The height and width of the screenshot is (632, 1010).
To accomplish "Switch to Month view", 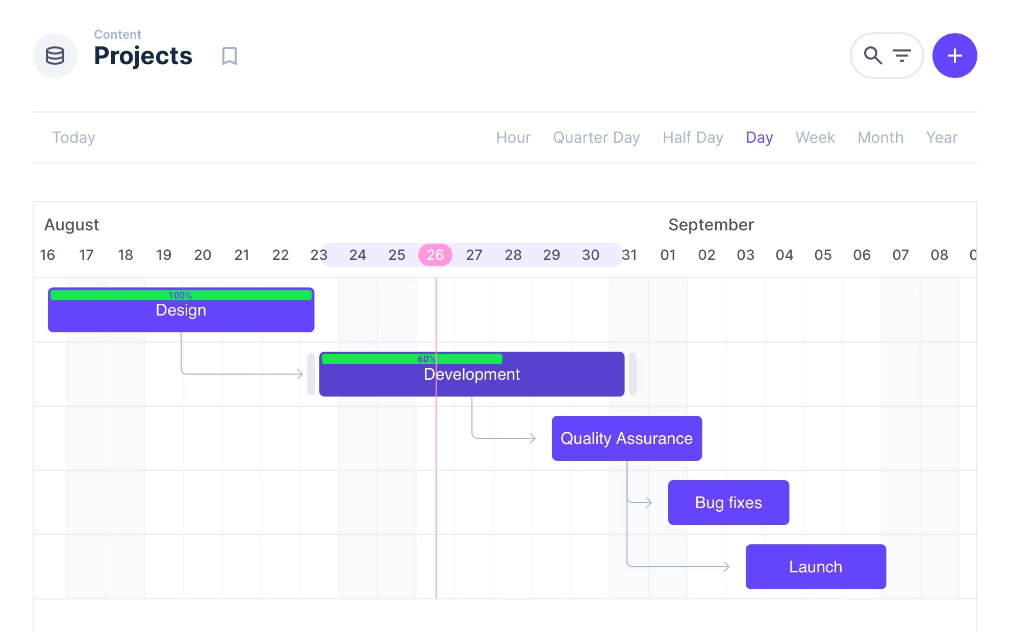I will tap(880, 138).
